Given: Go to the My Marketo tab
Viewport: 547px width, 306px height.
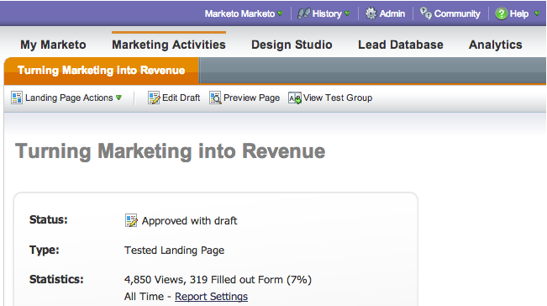Looking at the screenshot, I should pyautogui.click(x=53, y=45).
